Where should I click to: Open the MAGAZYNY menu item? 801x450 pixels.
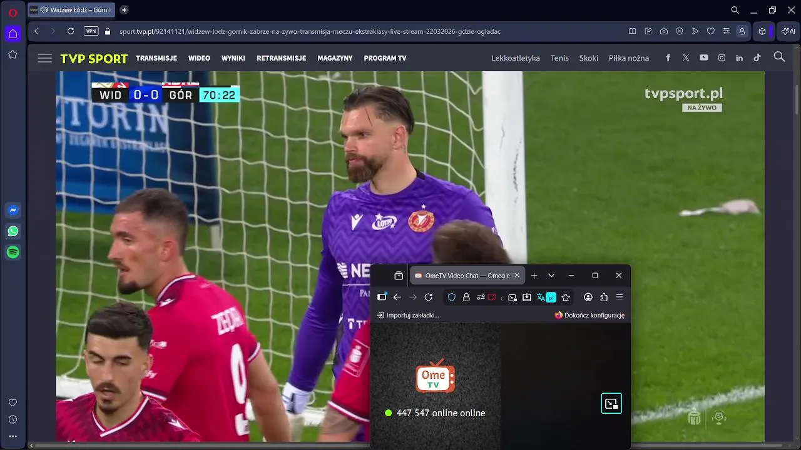click(x=335, y=58)
